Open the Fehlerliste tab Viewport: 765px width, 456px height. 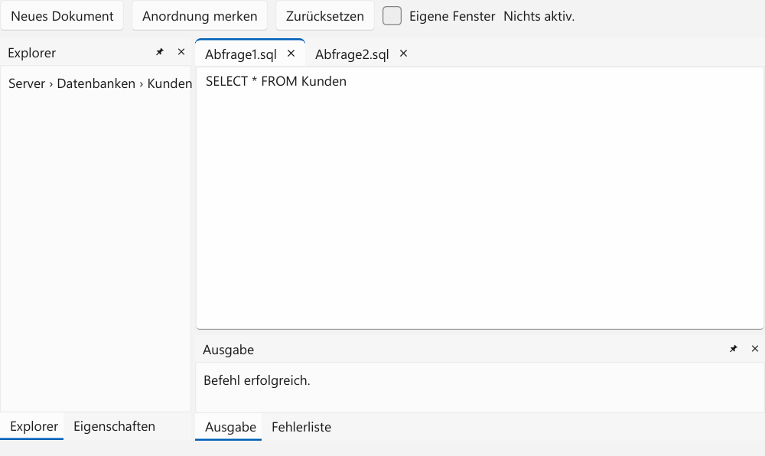pos(301,427)
